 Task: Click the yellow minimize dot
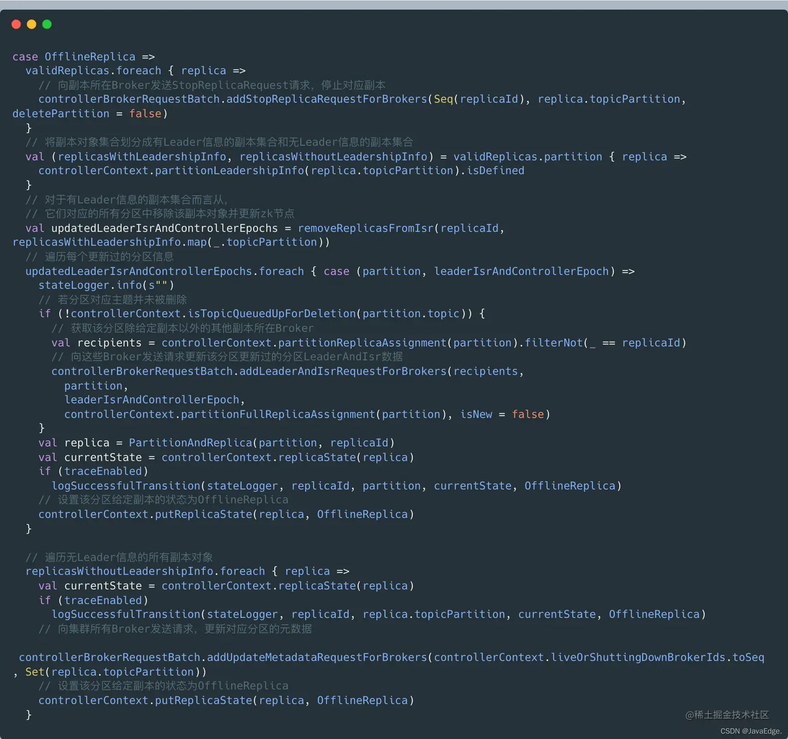tap(31, 24)
